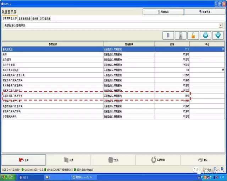Viewport: 227px width, 181px height.
Task: Click the lock parameter padlock icon
Action: (193, 35)
